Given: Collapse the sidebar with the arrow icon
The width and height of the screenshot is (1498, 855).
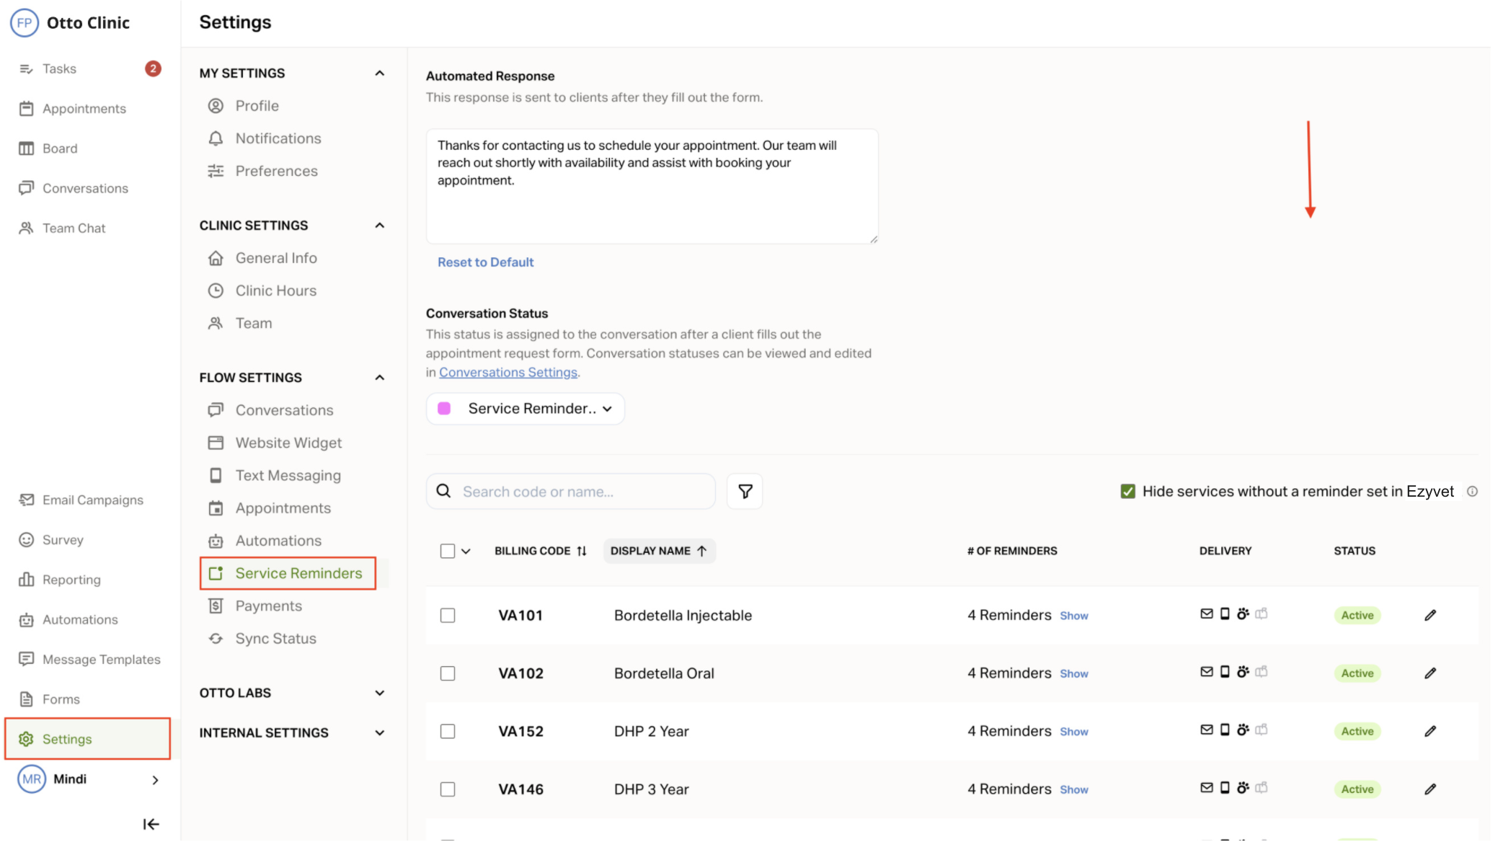Looking at the screenshot, I should [x=151, y=824].
